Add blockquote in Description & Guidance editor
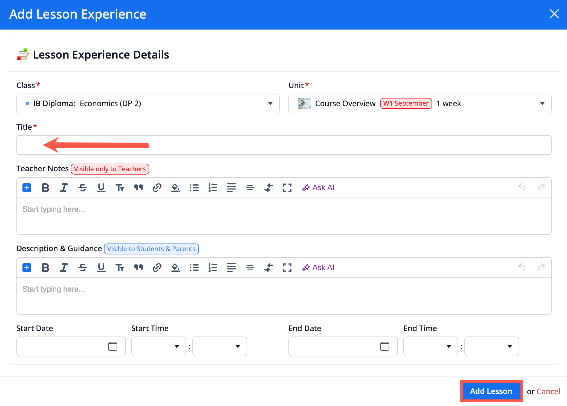 click(138, 268)
